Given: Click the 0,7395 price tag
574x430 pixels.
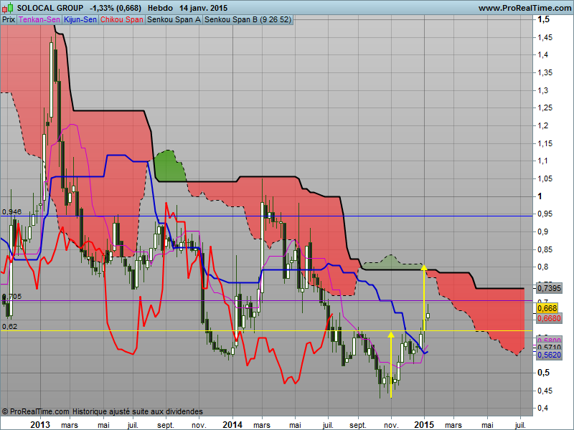Looking at the screenshot, I should [x=549, y=288].
